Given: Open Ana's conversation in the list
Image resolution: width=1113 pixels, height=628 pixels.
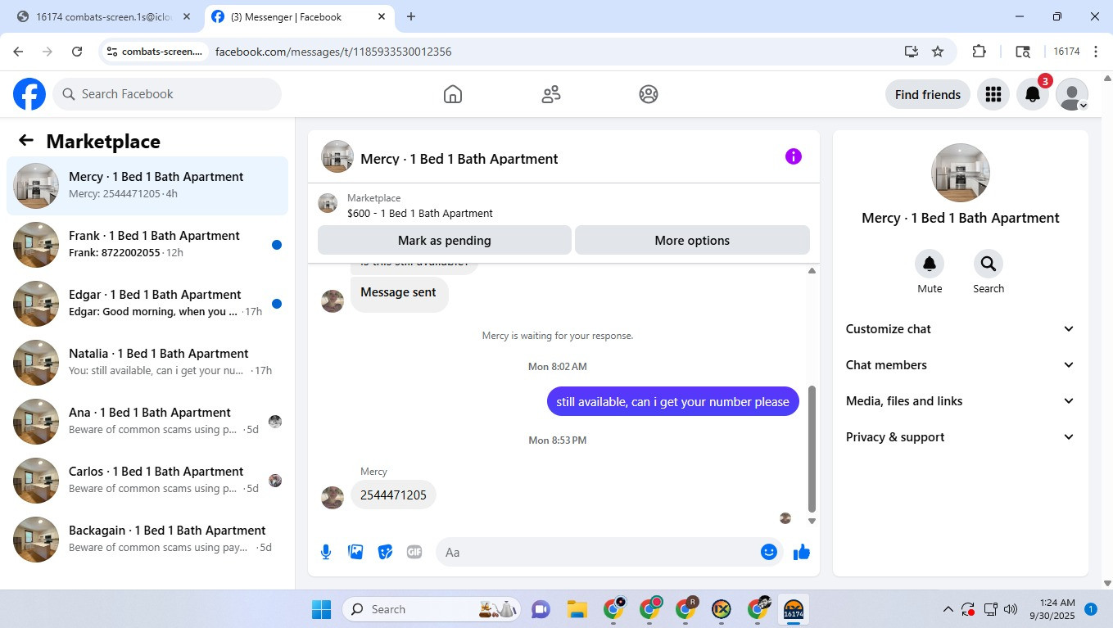Looking at the screenshot, I should point(147,422).
